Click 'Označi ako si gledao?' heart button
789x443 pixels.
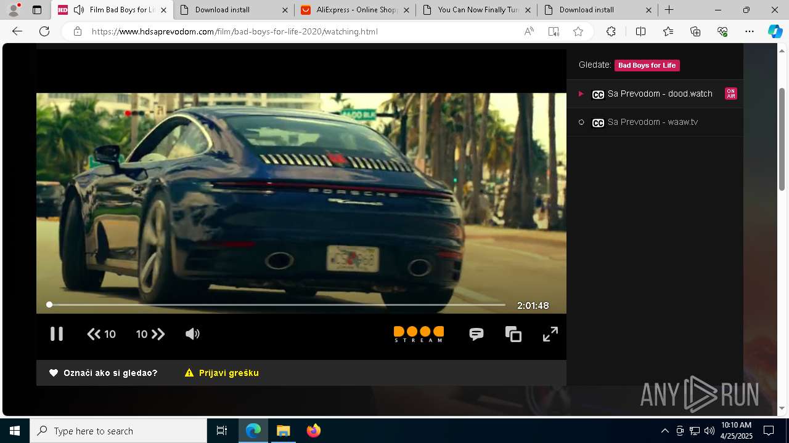point(104,373)
